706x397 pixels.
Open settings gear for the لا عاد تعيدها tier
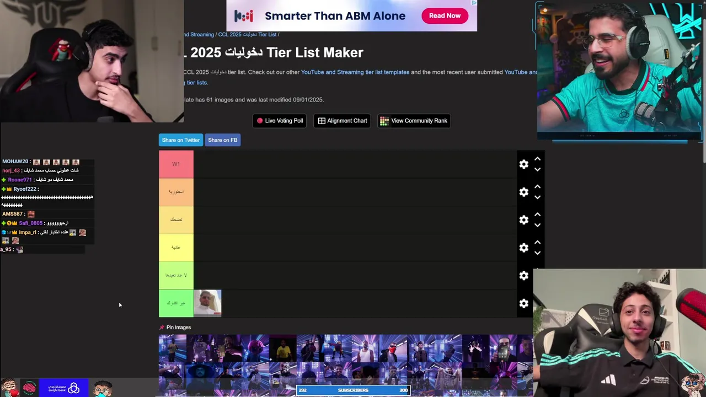tap(523, 276)
